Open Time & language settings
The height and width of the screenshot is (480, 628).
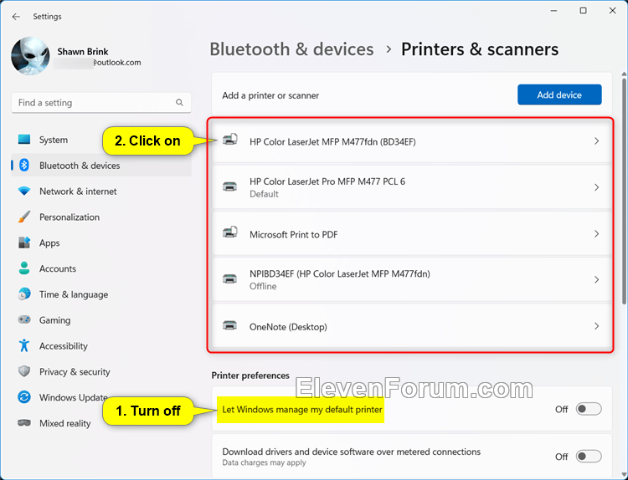tap(101, 294)
